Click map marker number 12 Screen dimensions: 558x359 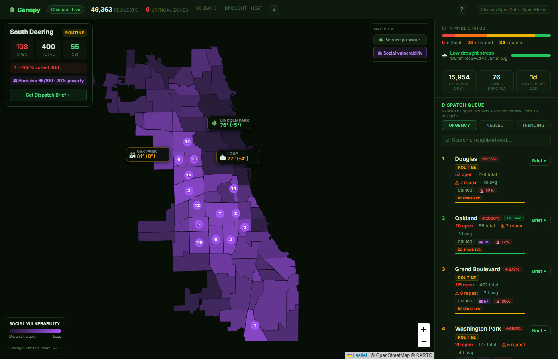[x=197, y=205]
